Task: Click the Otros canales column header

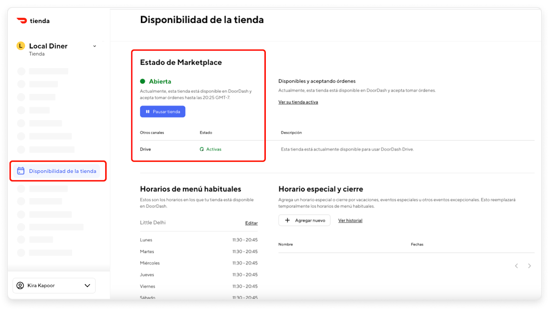Action: (152, 133)
